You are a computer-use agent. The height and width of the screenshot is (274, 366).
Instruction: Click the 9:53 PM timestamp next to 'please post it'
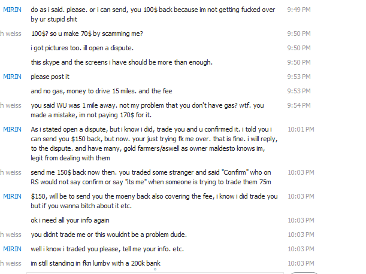(x=299, y=77)
